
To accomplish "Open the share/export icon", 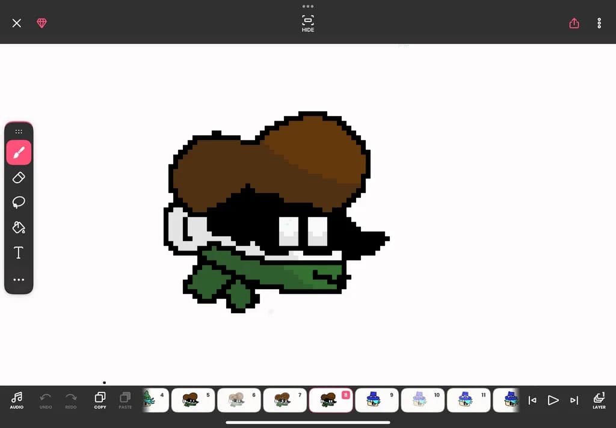I will pos(574,23).
